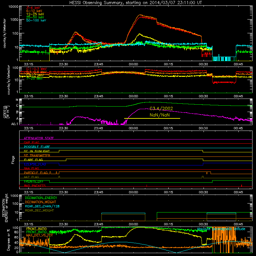Click the ATTENUATOR_STATE flag label
The height and width of the screenshot is (256, 256).
pyautogui.click(x=39, y=138)
